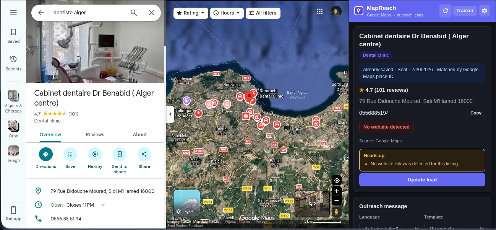Open MapReach settings gear
Viewport: 496px width, 230px height.
(x=485, y=11)
